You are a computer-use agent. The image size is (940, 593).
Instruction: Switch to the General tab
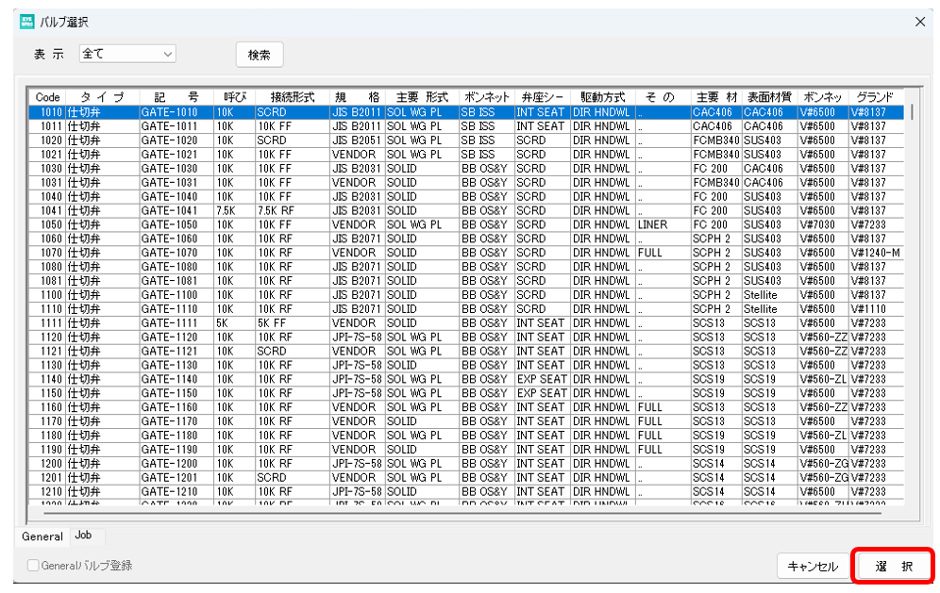coord(42,536)
